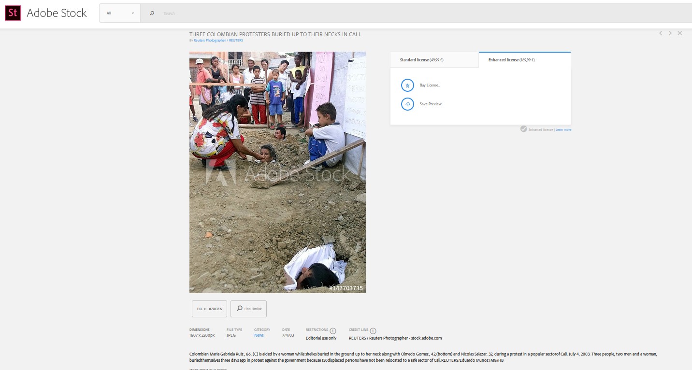692x370 pixels.
Task: Open the All category dropdown
Action: pyautogui.click(x=120, y=13)
